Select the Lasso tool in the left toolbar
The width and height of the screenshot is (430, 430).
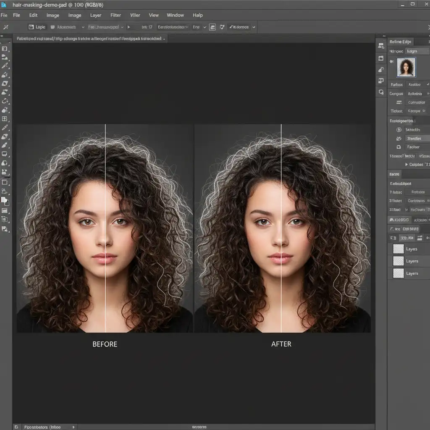click(5, 101)
